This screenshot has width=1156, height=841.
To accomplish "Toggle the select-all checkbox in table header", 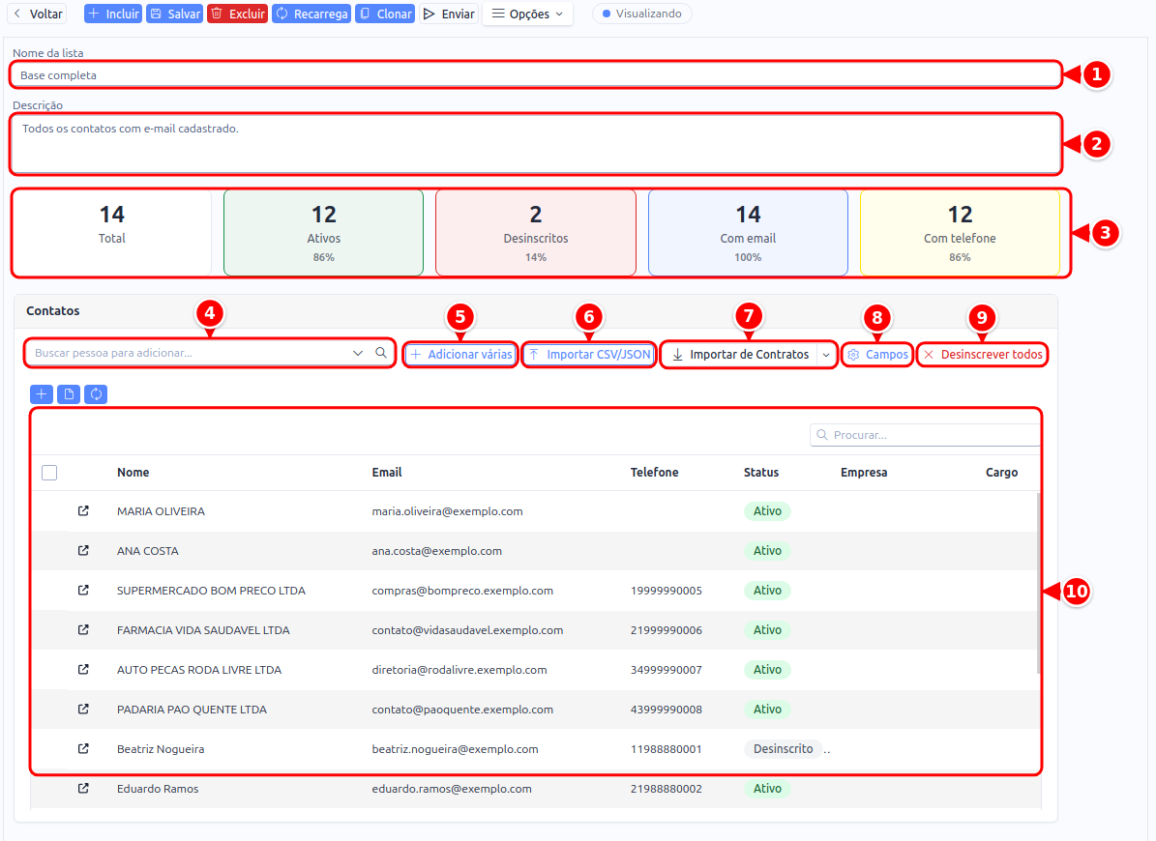I will 49,473.
